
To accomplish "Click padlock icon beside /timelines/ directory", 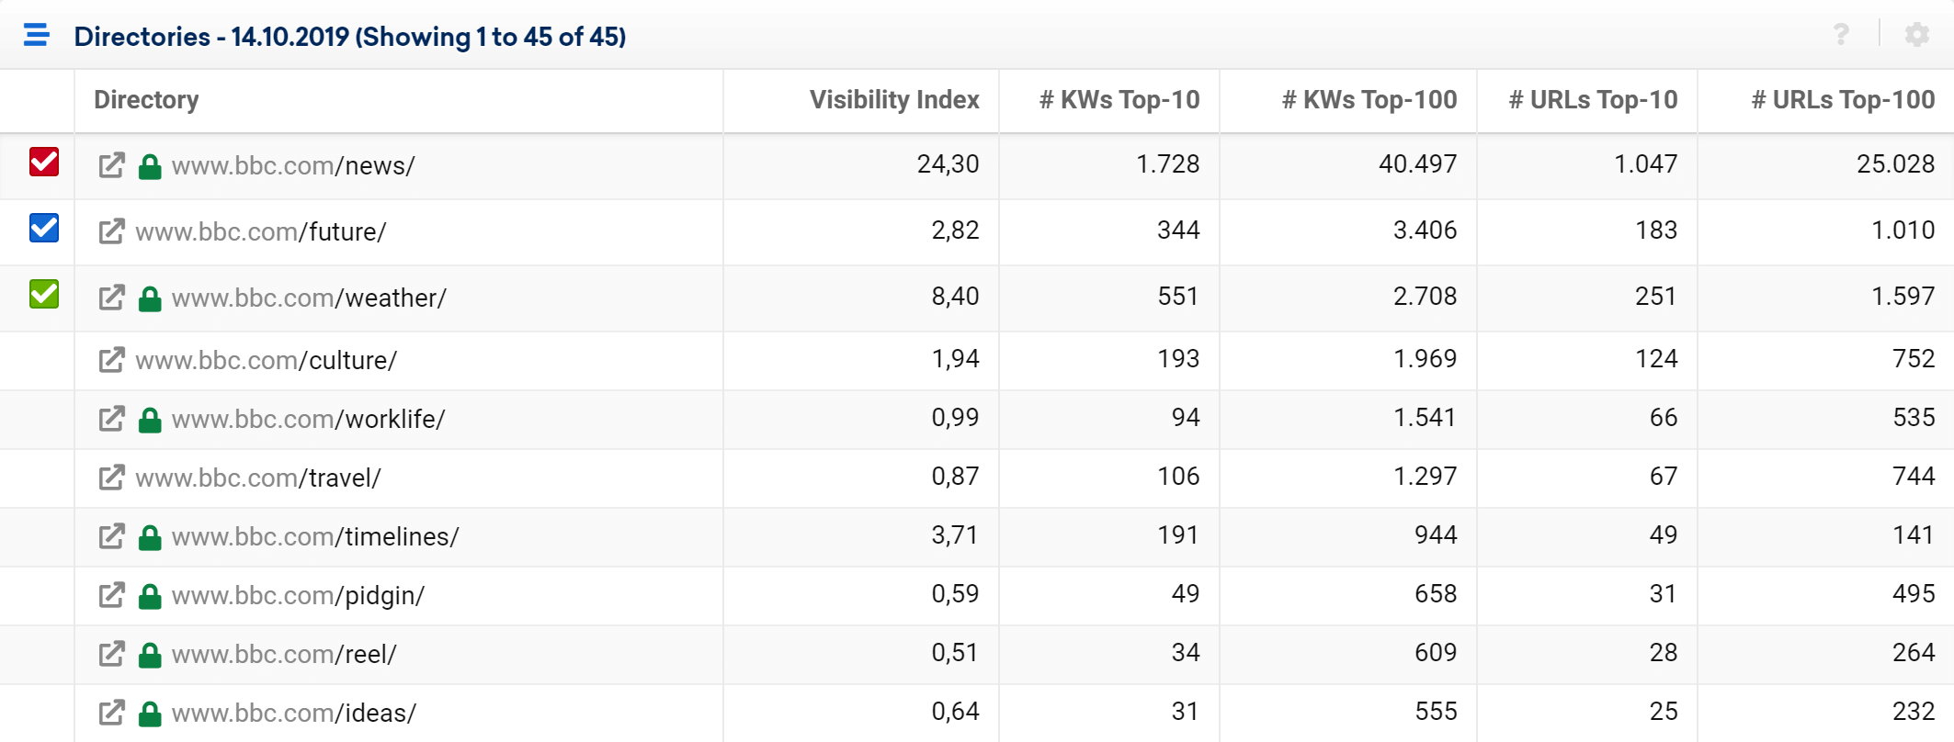I will [x=150, y=536].
